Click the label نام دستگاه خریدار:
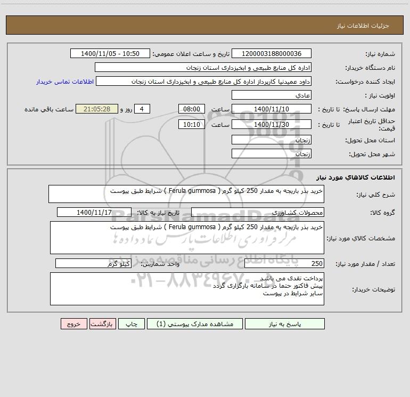The image size is (410, 397). (370, 68)
